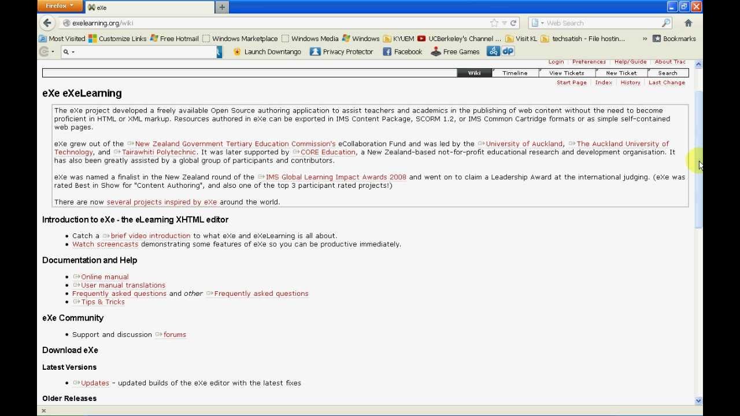Open the Watch screencasts link
The height and width of the screenshot is (416, 740).
coord(105,244)
